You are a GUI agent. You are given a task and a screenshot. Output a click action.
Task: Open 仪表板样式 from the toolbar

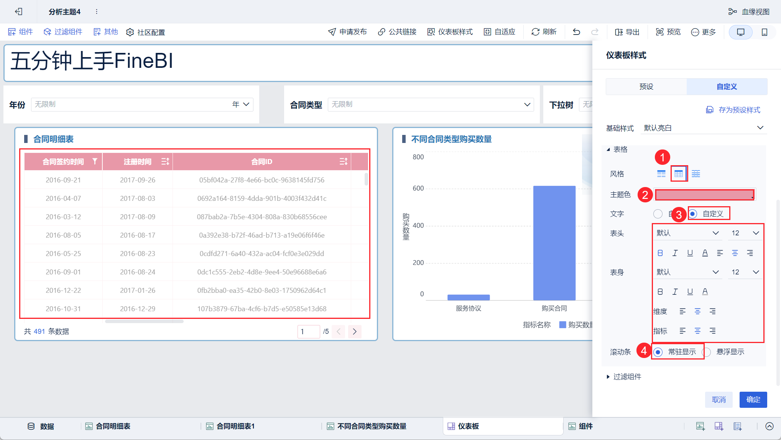(450, 32)
